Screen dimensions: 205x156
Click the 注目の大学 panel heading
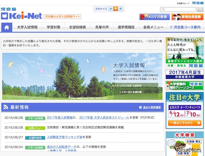click(184, 97)
